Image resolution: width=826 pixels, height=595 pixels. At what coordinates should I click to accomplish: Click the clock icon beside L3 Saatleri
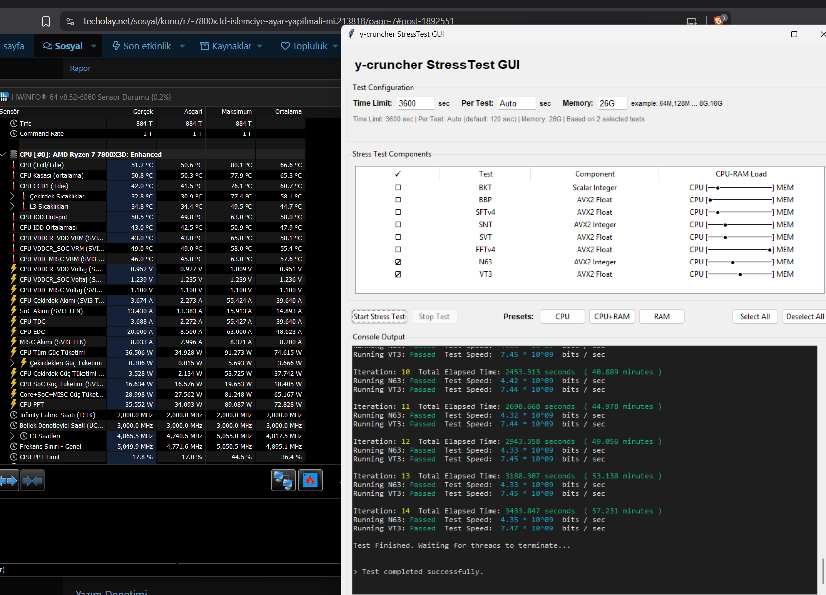(24, 436)
